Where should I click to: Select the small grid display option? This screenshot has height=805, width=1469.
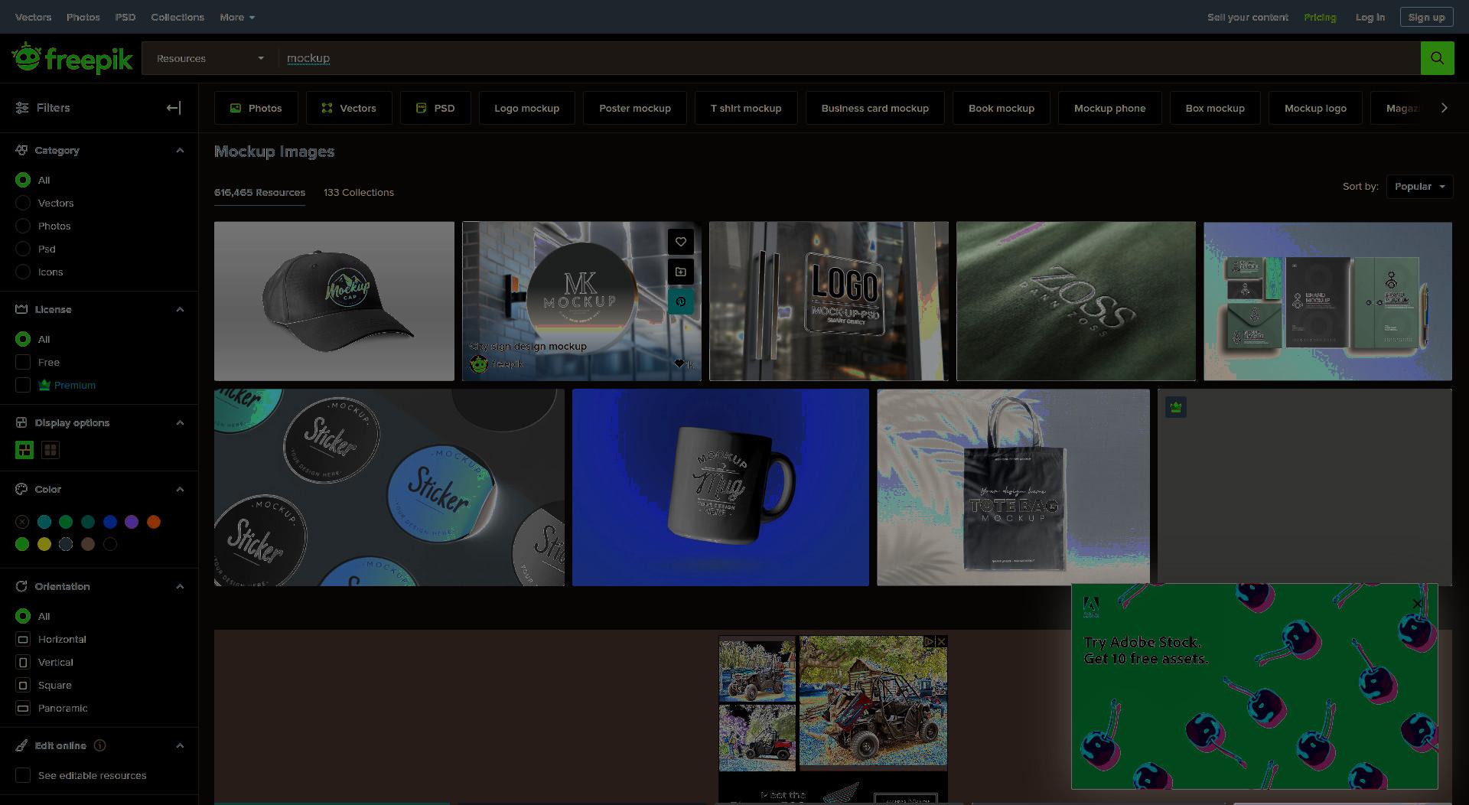[50, 450]
